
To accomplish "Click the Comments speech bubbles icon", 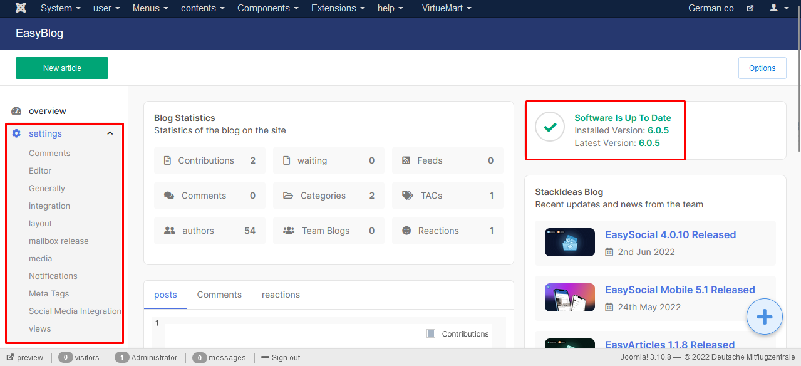I will (169, 196).
